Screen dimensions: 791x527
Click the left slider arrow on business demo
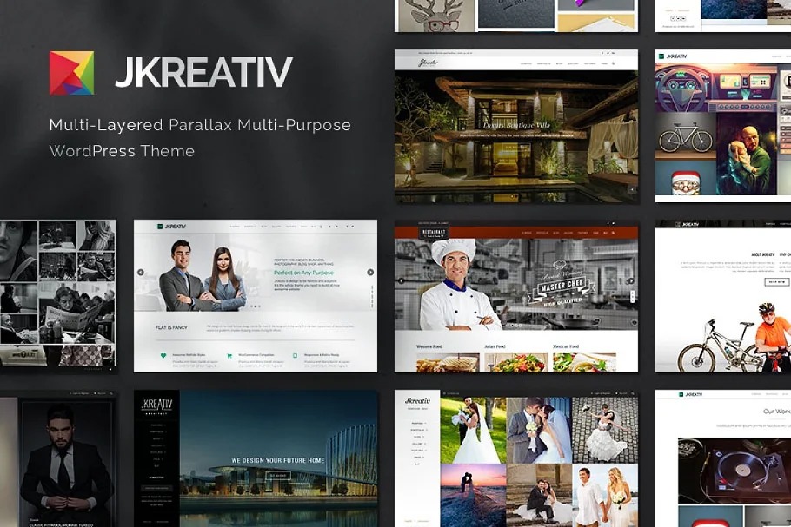pyautogui.click(x=141, y=272)
